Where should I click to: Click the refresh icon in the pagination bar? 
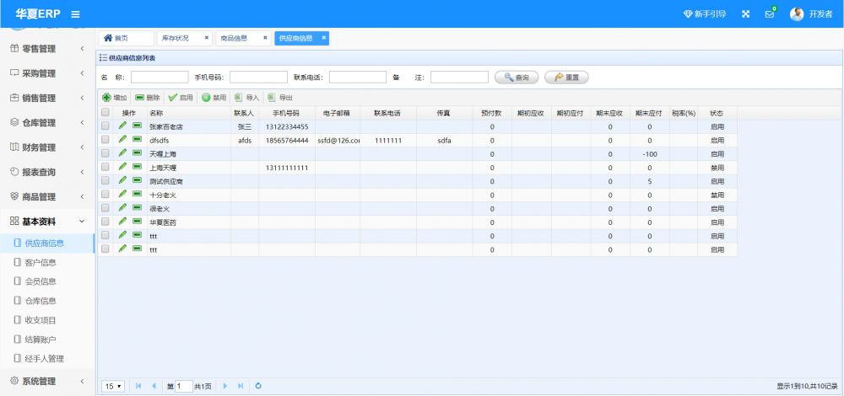pyautogui.click(x=258, y=386)
